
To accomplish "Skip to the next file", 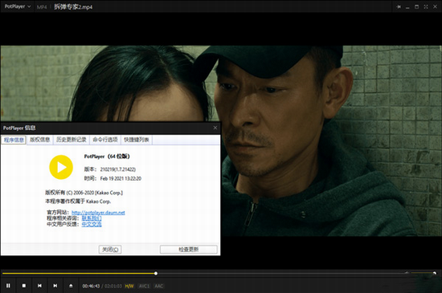I will (x=55, y=286).
